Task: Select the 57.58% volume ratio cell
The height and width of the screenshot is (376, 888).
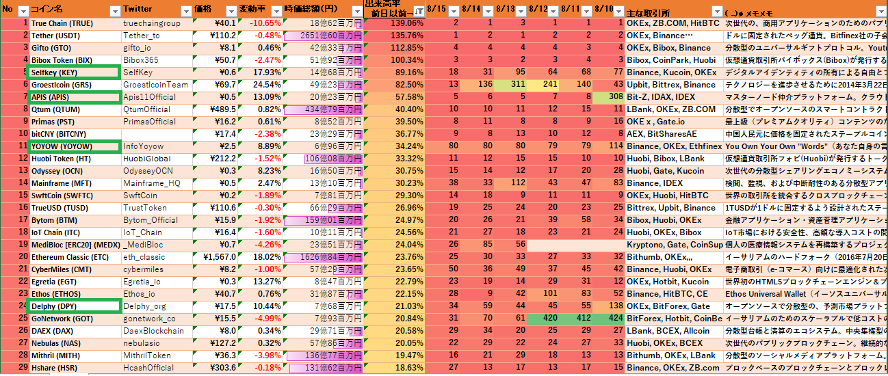Action: click(x=395, y=97)
